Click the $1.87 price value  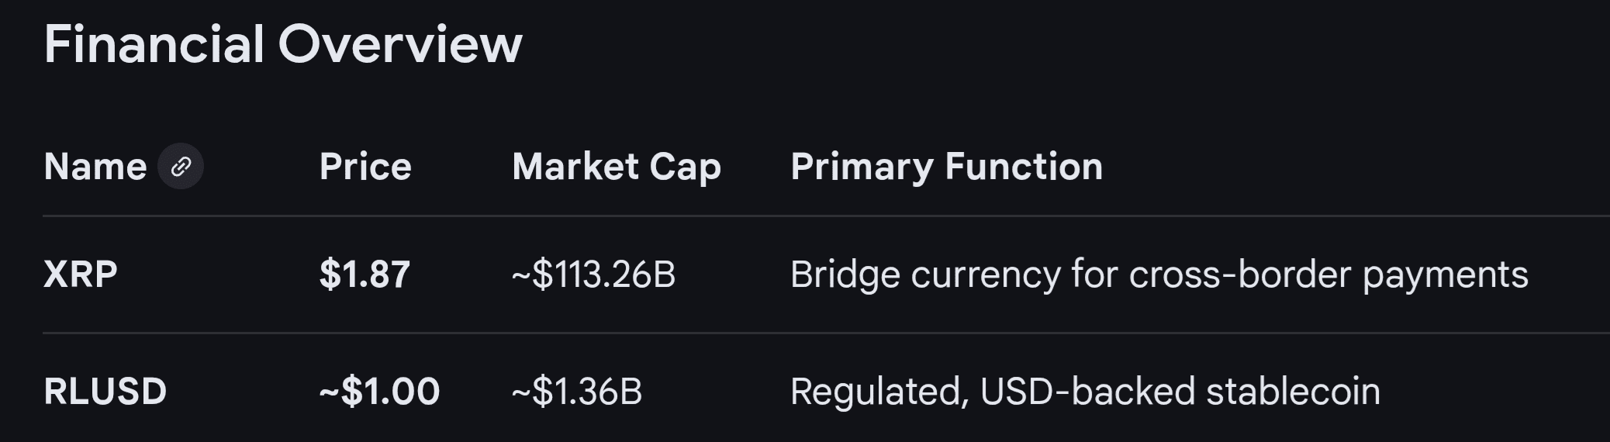click(x=364, y=275)
